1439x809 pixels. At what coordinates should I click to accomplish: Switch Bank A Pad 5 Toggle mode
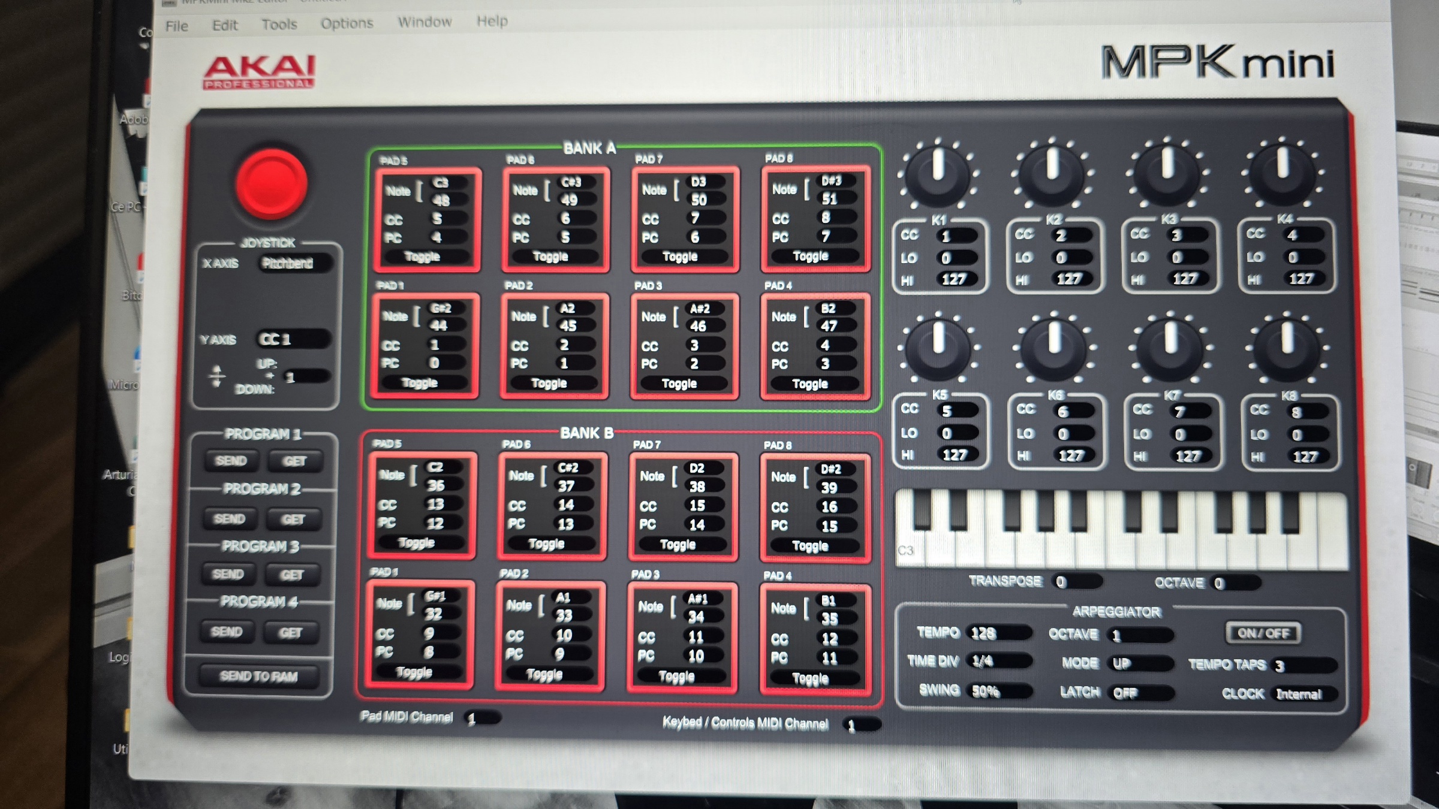pyautogui.click(x=422, y=256)
